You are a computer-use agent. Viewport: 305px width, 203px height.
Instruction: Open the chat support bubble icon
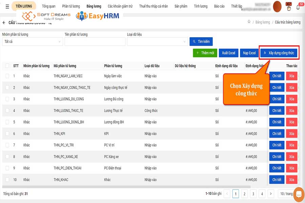coord(299,194)
